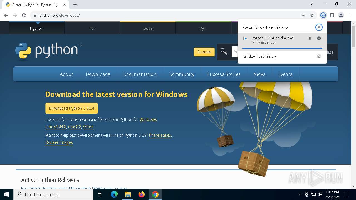Open the Prereleases link
356x200 pixels.
[160, 135]
